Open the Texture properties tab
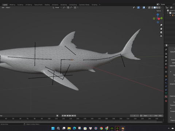 point(166,101)
